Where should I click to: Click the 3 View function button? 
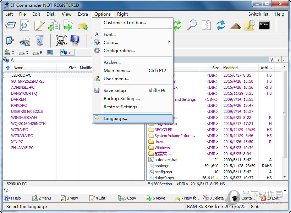pos(70,198)
